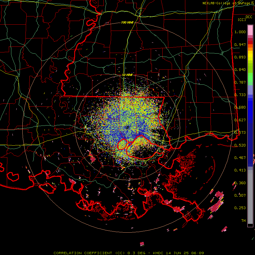The width and height of the screenshot is (255, 255).
Task: Click the pink segment of the color bar
Action: click(250, 30)
